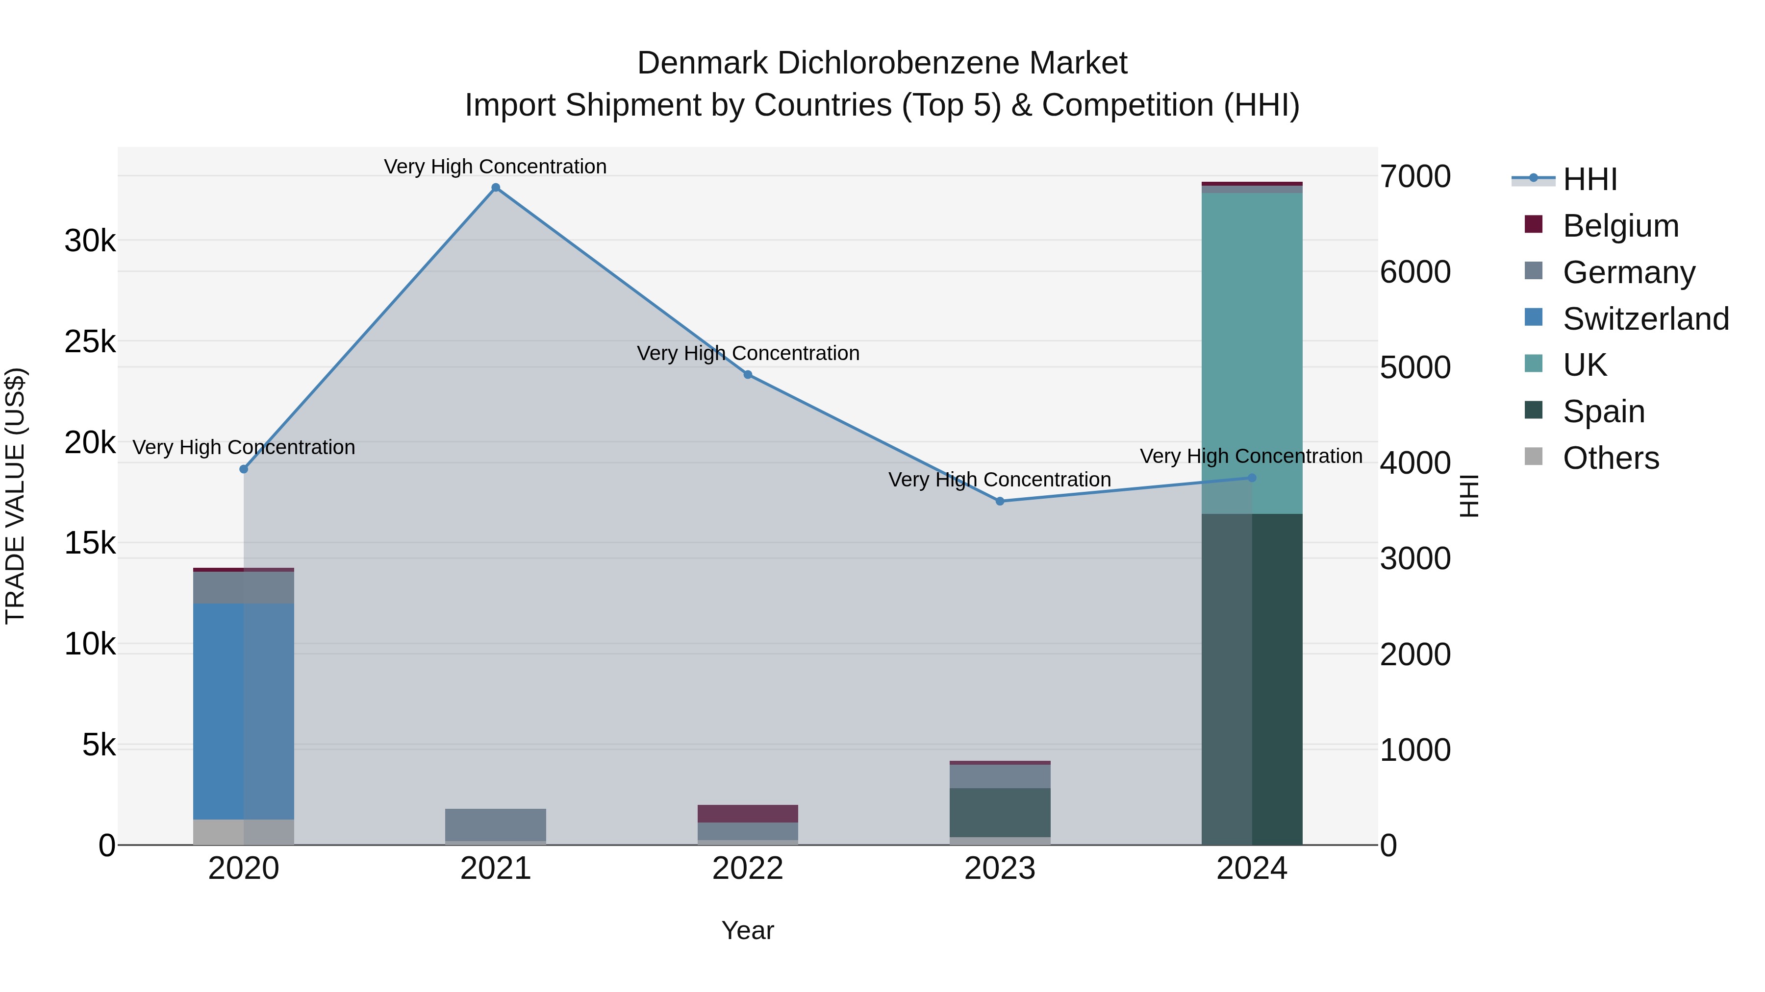1765x992 pixels.
Task: Click the 2023 x-axis label
Action: click(1000, 869)
